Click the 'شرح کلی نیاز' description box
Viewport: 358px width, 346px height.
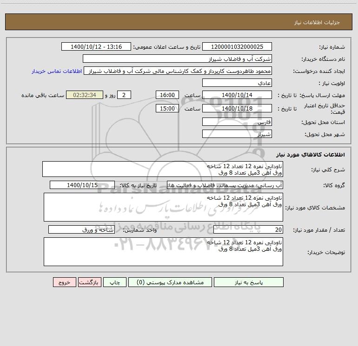(163, 169)
